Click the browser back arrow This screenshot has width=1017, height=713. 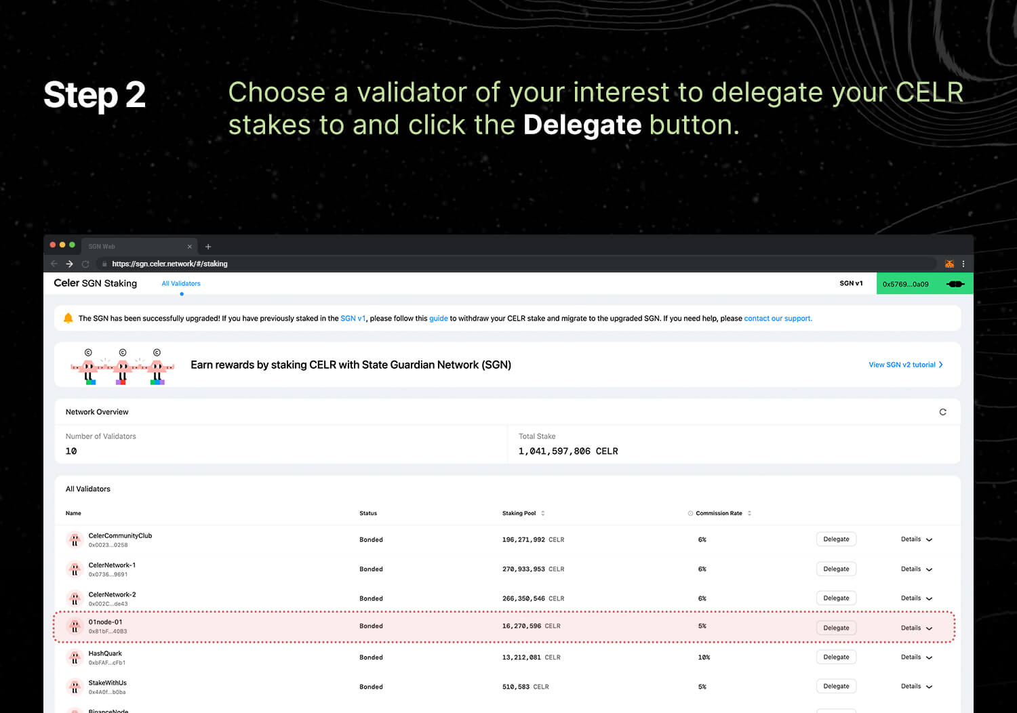(54, 264)
